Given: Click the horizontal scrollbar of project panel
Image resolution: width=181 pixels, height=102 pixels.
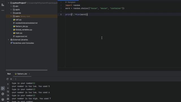Looking at the screenshot, I should [27, 70].
